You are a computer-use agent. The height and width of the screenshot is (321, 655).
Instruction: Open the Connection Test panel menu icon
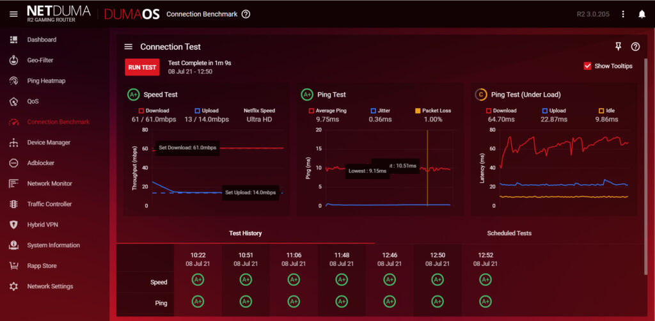tap(128, 47)
